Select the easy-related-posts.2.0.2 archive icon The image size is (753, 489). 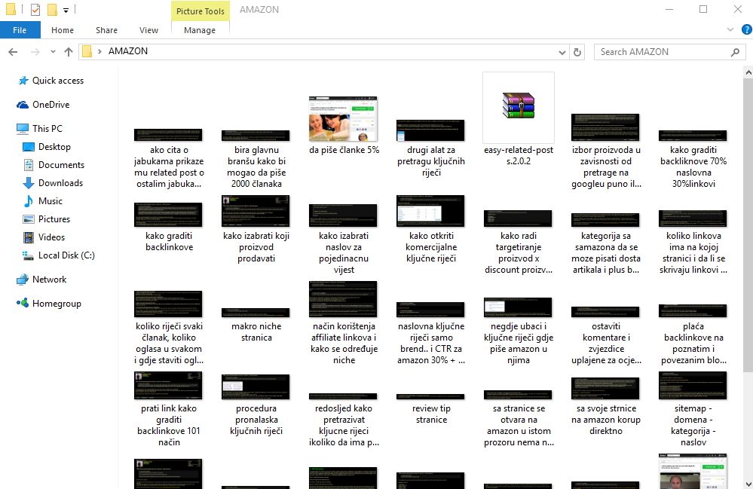pyautogui.click(x=518, y=105)
